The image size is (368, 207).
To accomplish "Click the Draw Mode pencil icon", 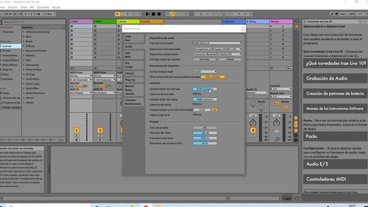I will [332, 14].
